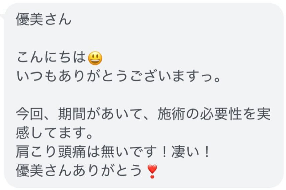The image size is (286, 190).
Task: Click the character 実 at the line end
Action: click(x=263, y=114)
